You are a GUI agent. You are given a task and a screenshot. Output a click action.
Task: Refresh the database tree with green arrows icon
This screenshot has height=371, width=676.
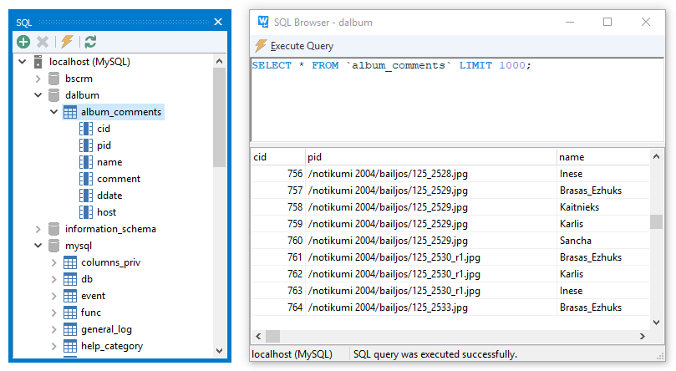coord(90,42)
